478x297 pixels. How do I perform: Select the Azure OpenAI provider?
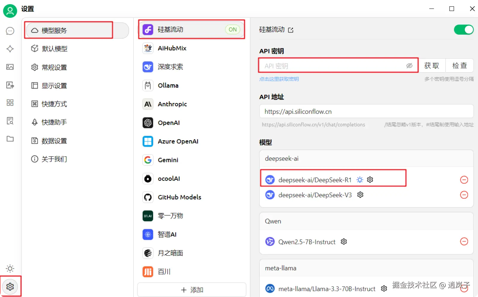191,141
